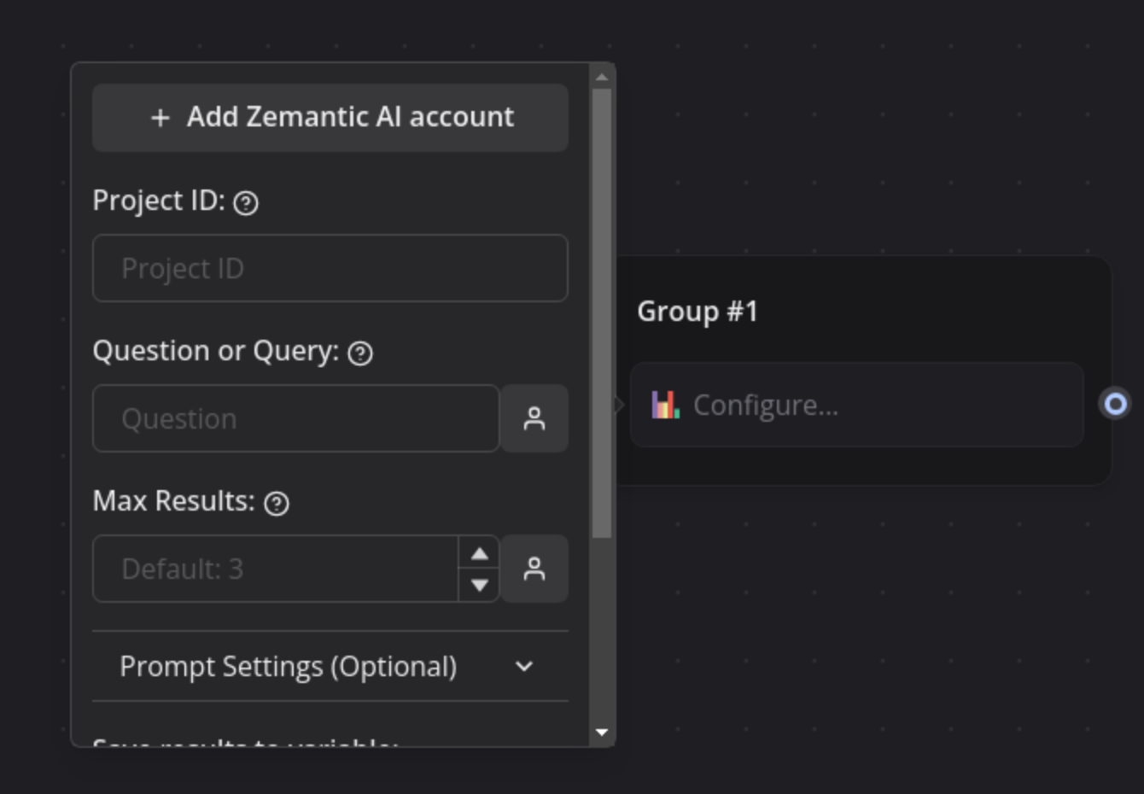Click the Question or Query: label
Screen dimensions: 1144x794
(x=216, y=351)
